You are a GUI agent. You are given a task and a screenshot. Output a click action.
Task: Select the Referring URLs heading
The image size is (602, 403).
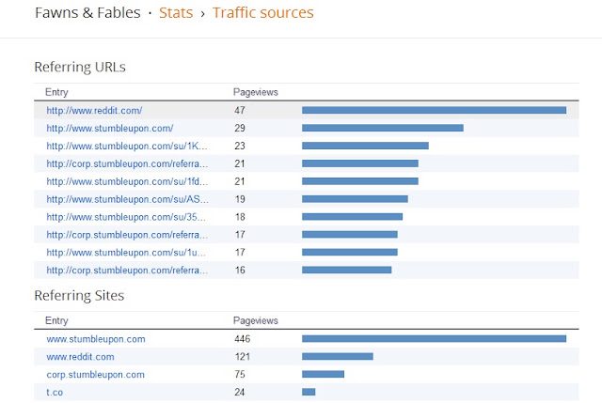tap(80, 67)
